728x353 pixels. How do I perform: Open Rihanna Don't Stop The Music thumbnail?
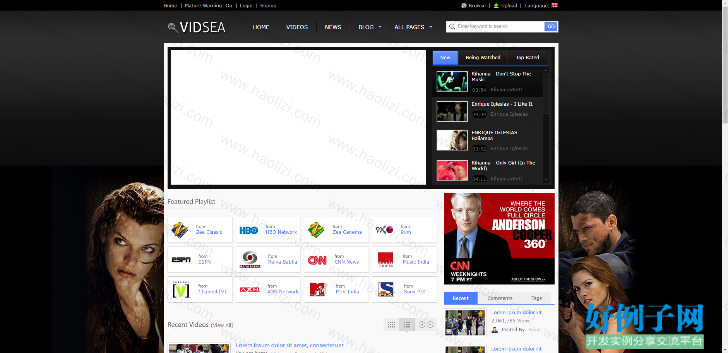(452, 81)
